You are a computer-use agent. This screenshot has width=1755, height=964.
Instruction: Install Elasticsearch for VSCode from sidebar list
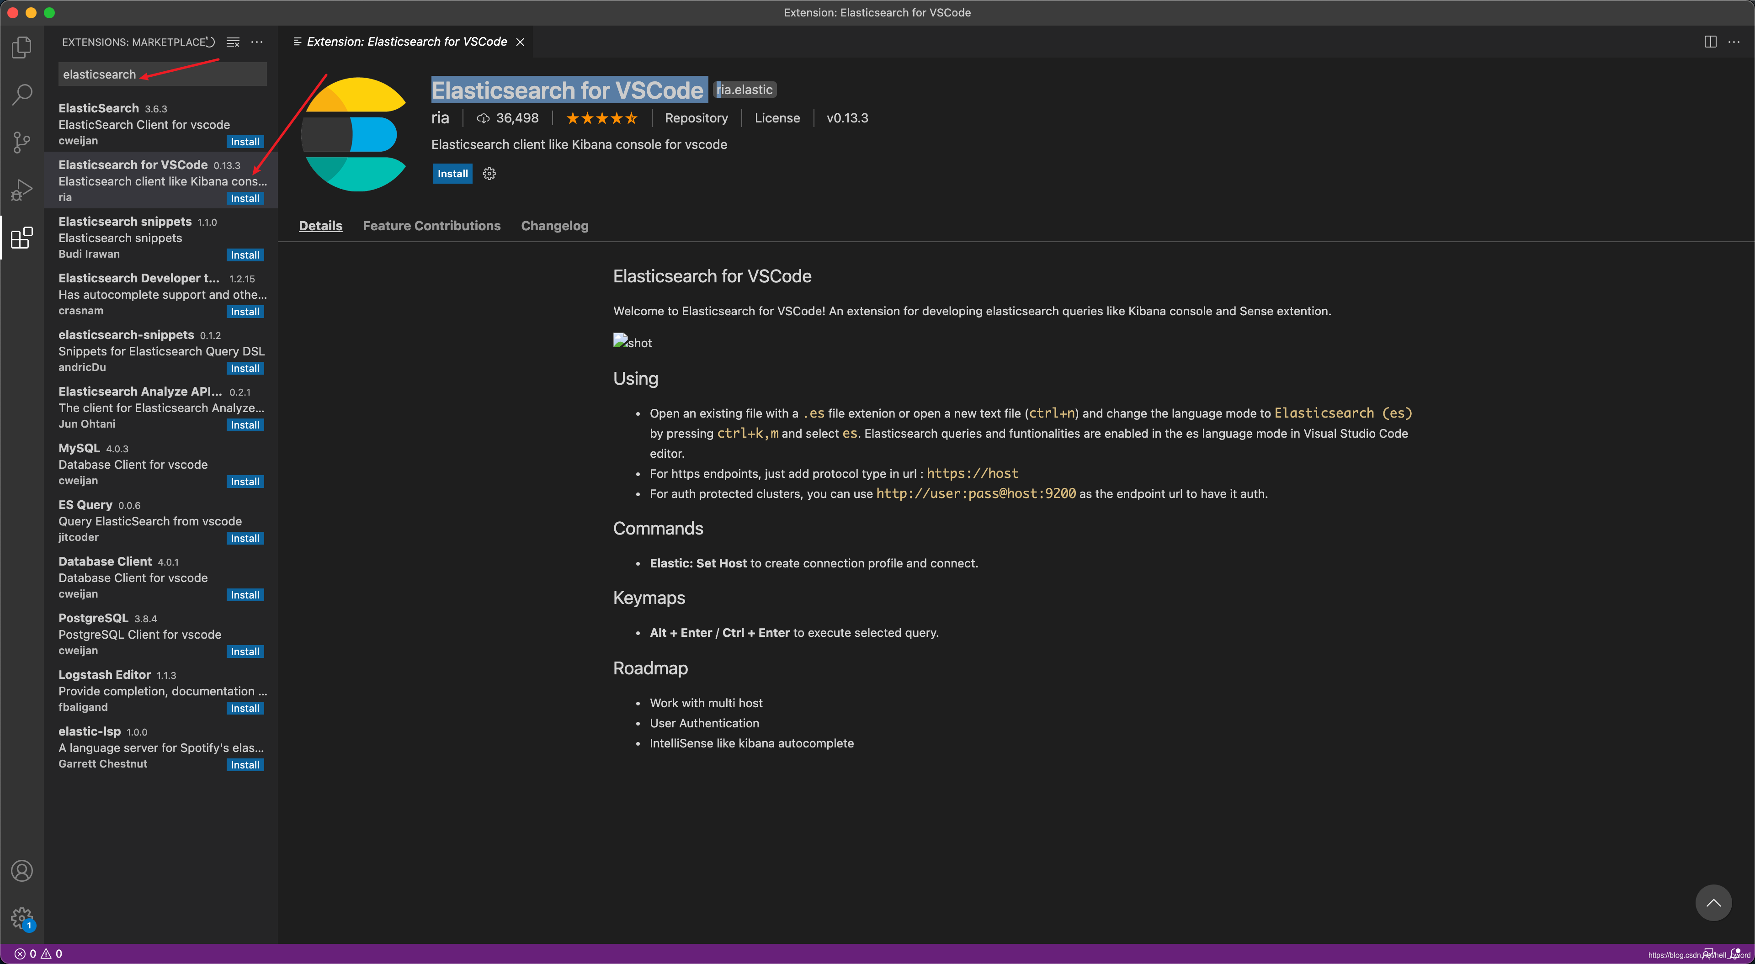pos(245,198)
